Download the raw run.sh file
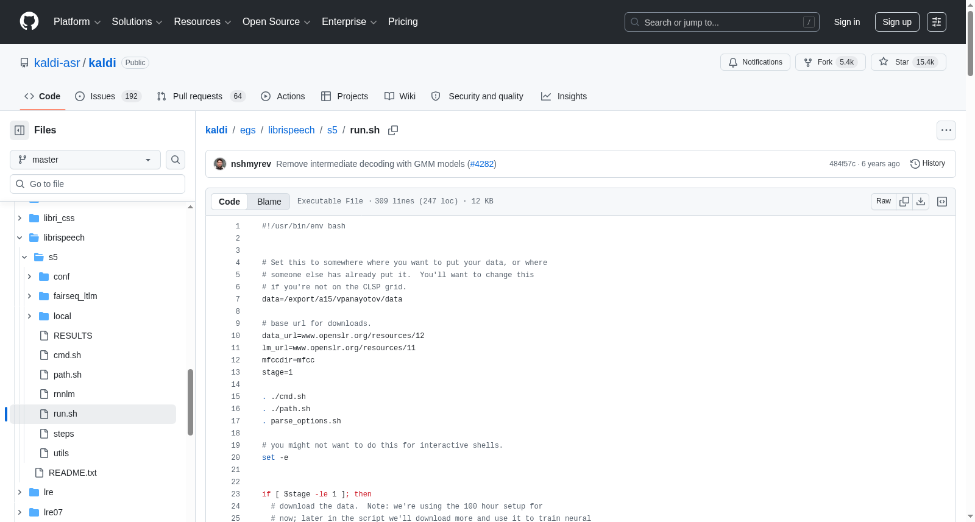This screenshot has width=975, height=522. 921,202
